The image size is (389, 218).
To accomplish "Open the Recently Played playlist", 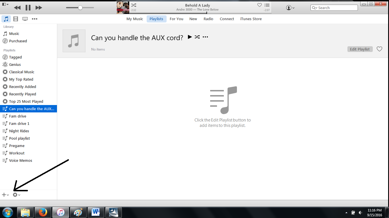I will pyautogui.click(x=28, y=94).
